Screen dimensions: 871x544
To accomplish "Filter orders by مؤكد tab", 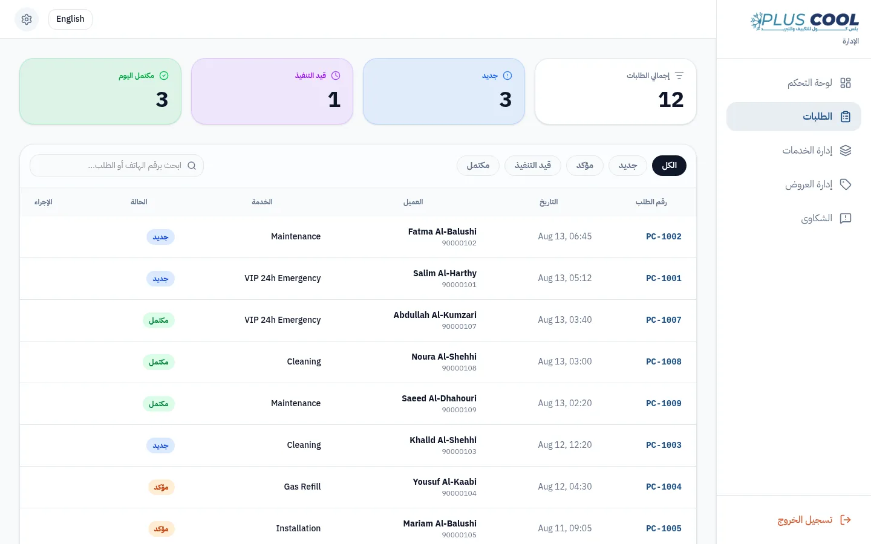I will 585,166.
